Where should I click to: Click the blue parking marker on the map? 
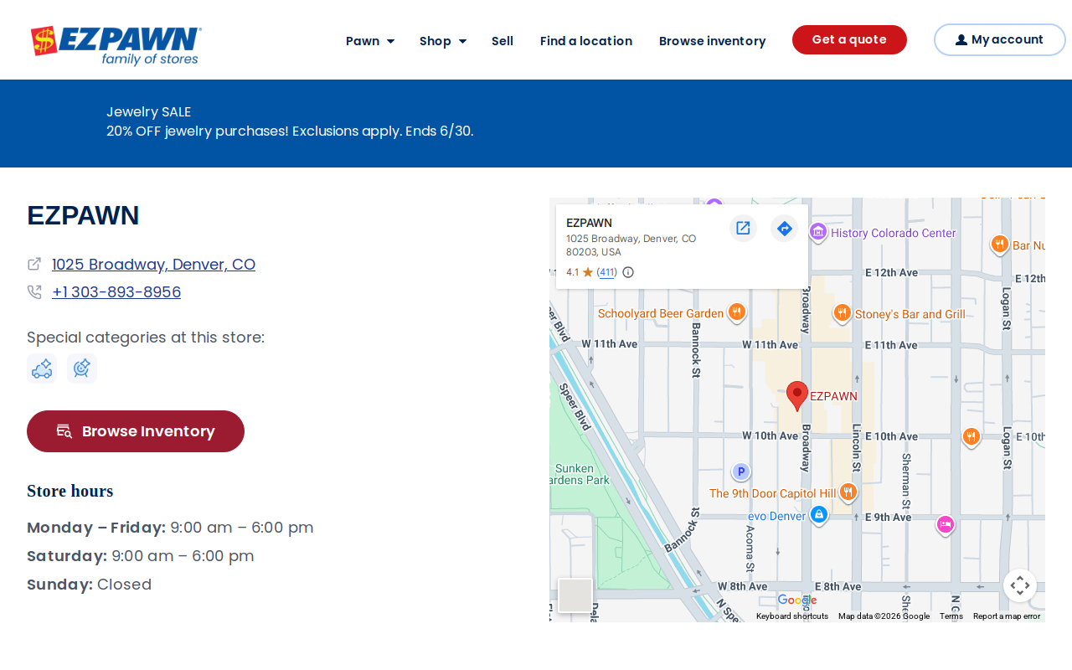[740, 472]
